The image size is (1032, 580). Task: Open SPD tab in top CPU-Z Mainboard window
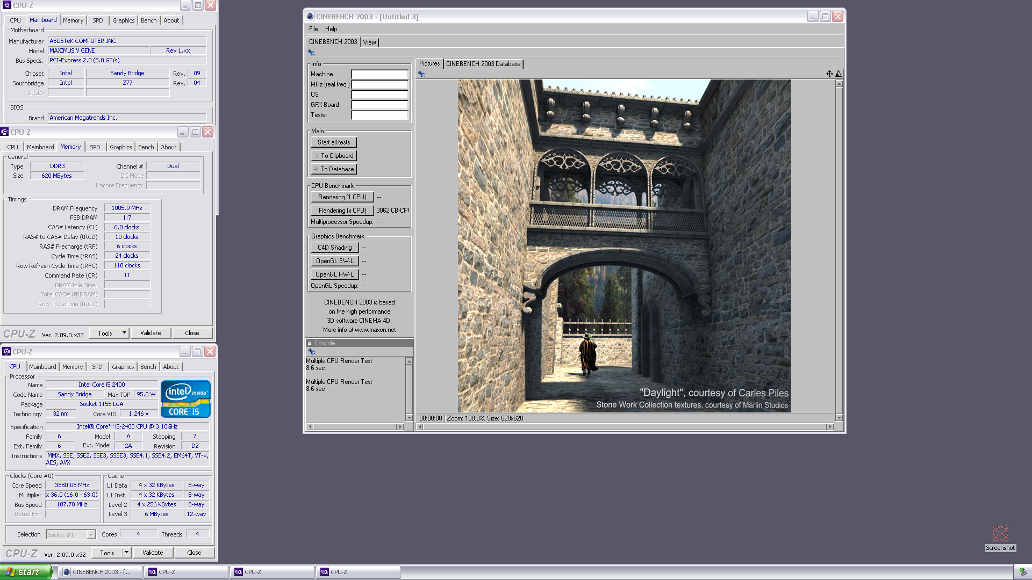tap(98, 20)
